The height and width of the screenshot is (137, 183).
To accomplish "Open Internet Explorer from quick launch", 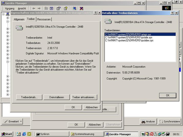I will 24,134.
